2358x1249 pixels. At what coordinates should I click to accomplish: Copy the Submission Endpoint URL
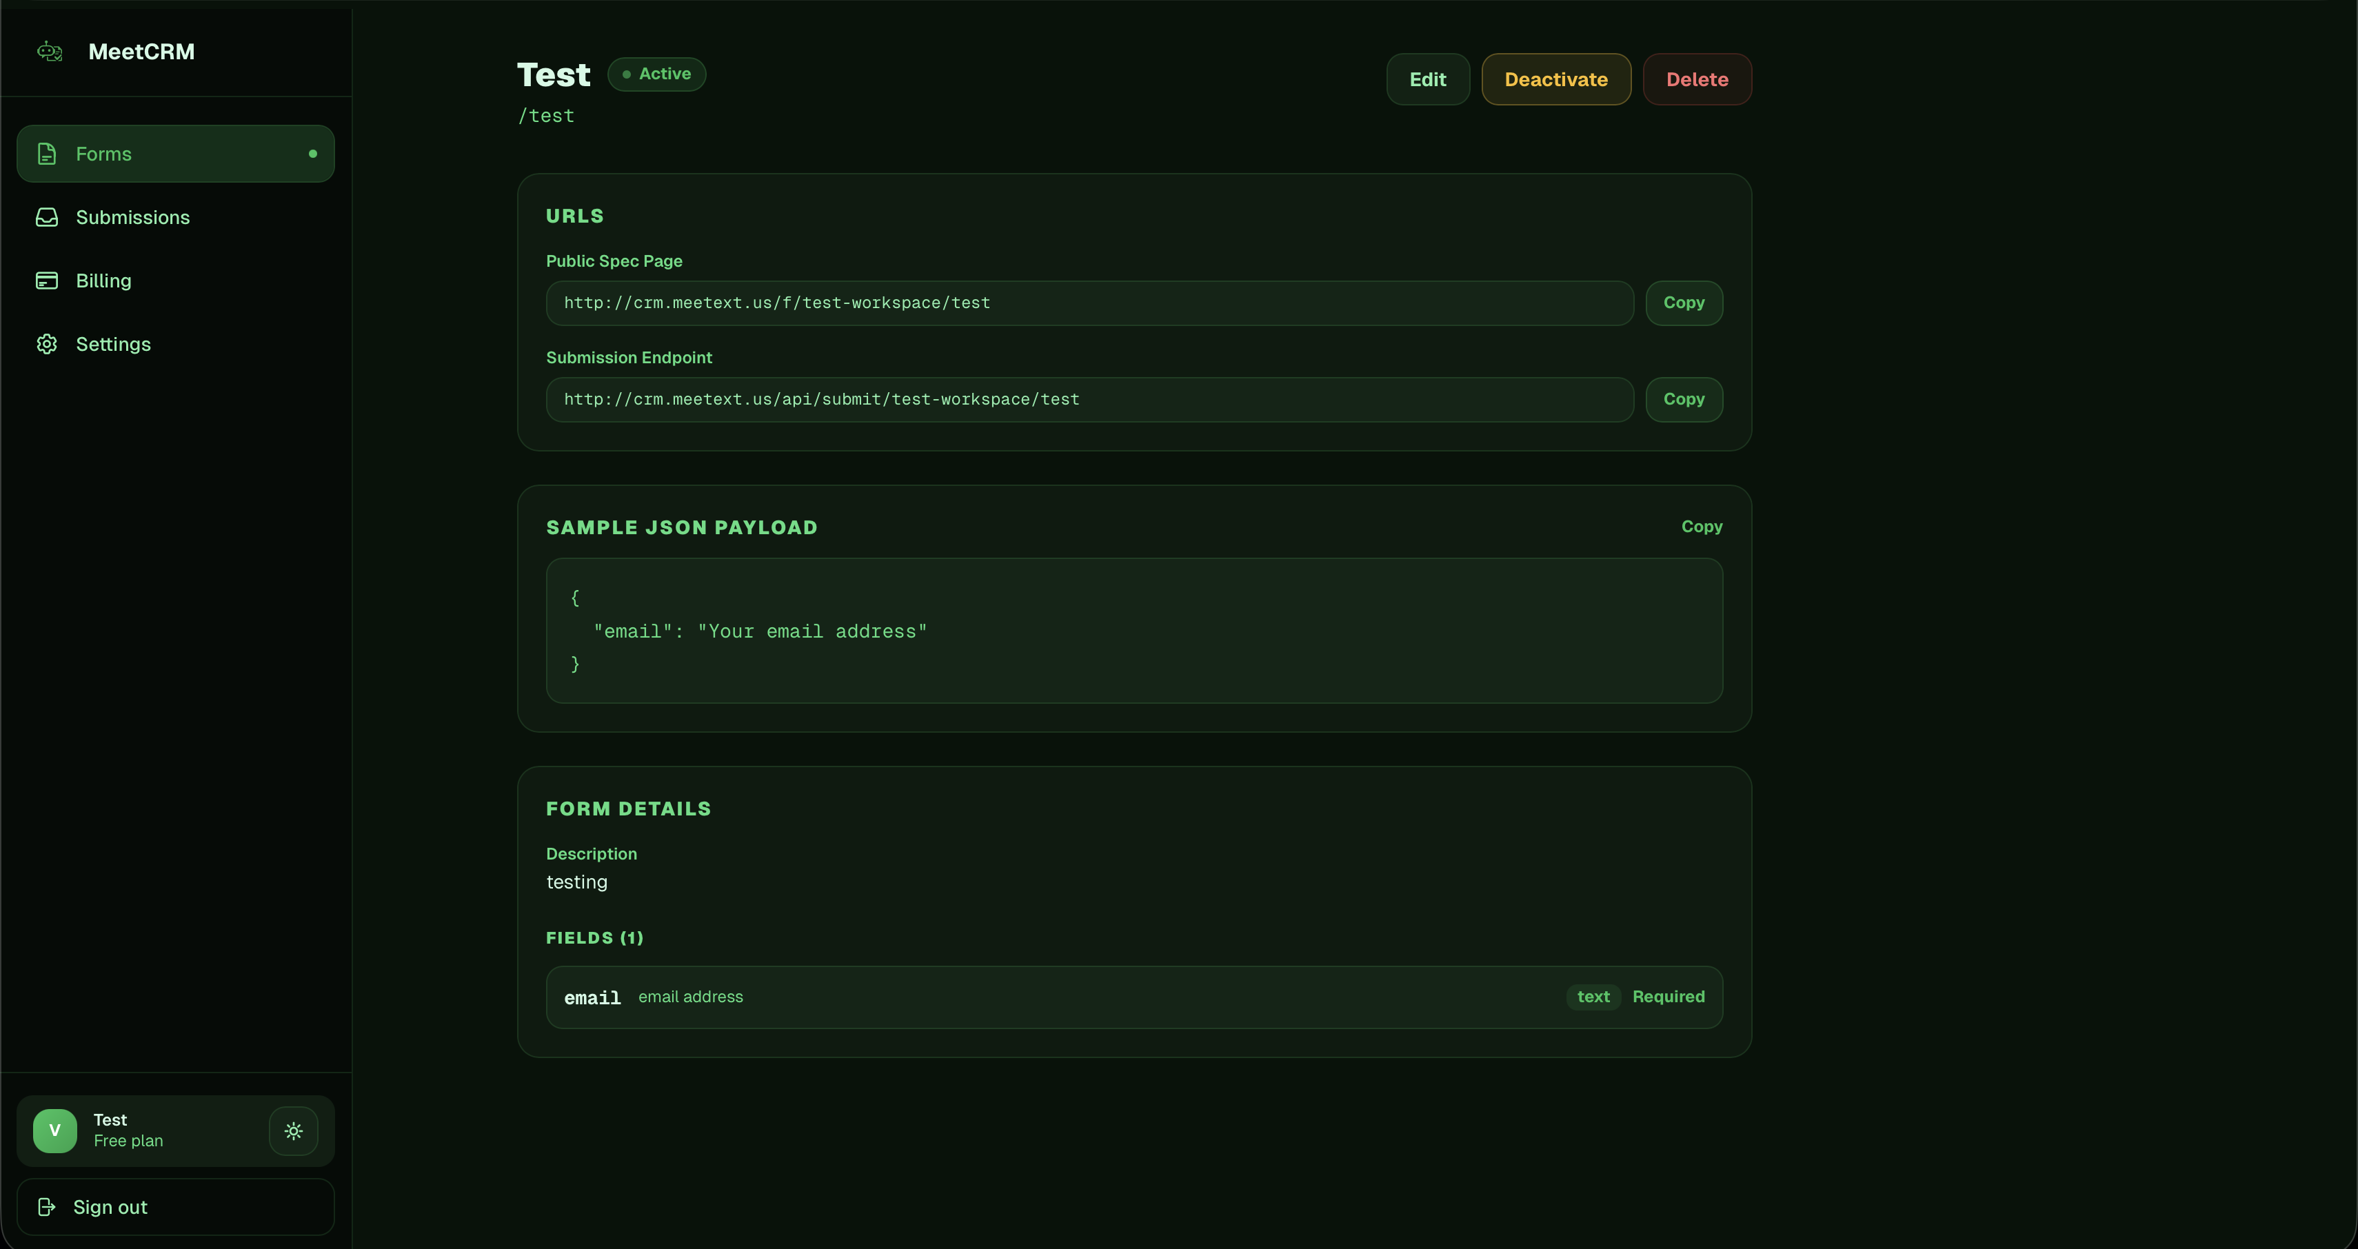point(1684,399)
